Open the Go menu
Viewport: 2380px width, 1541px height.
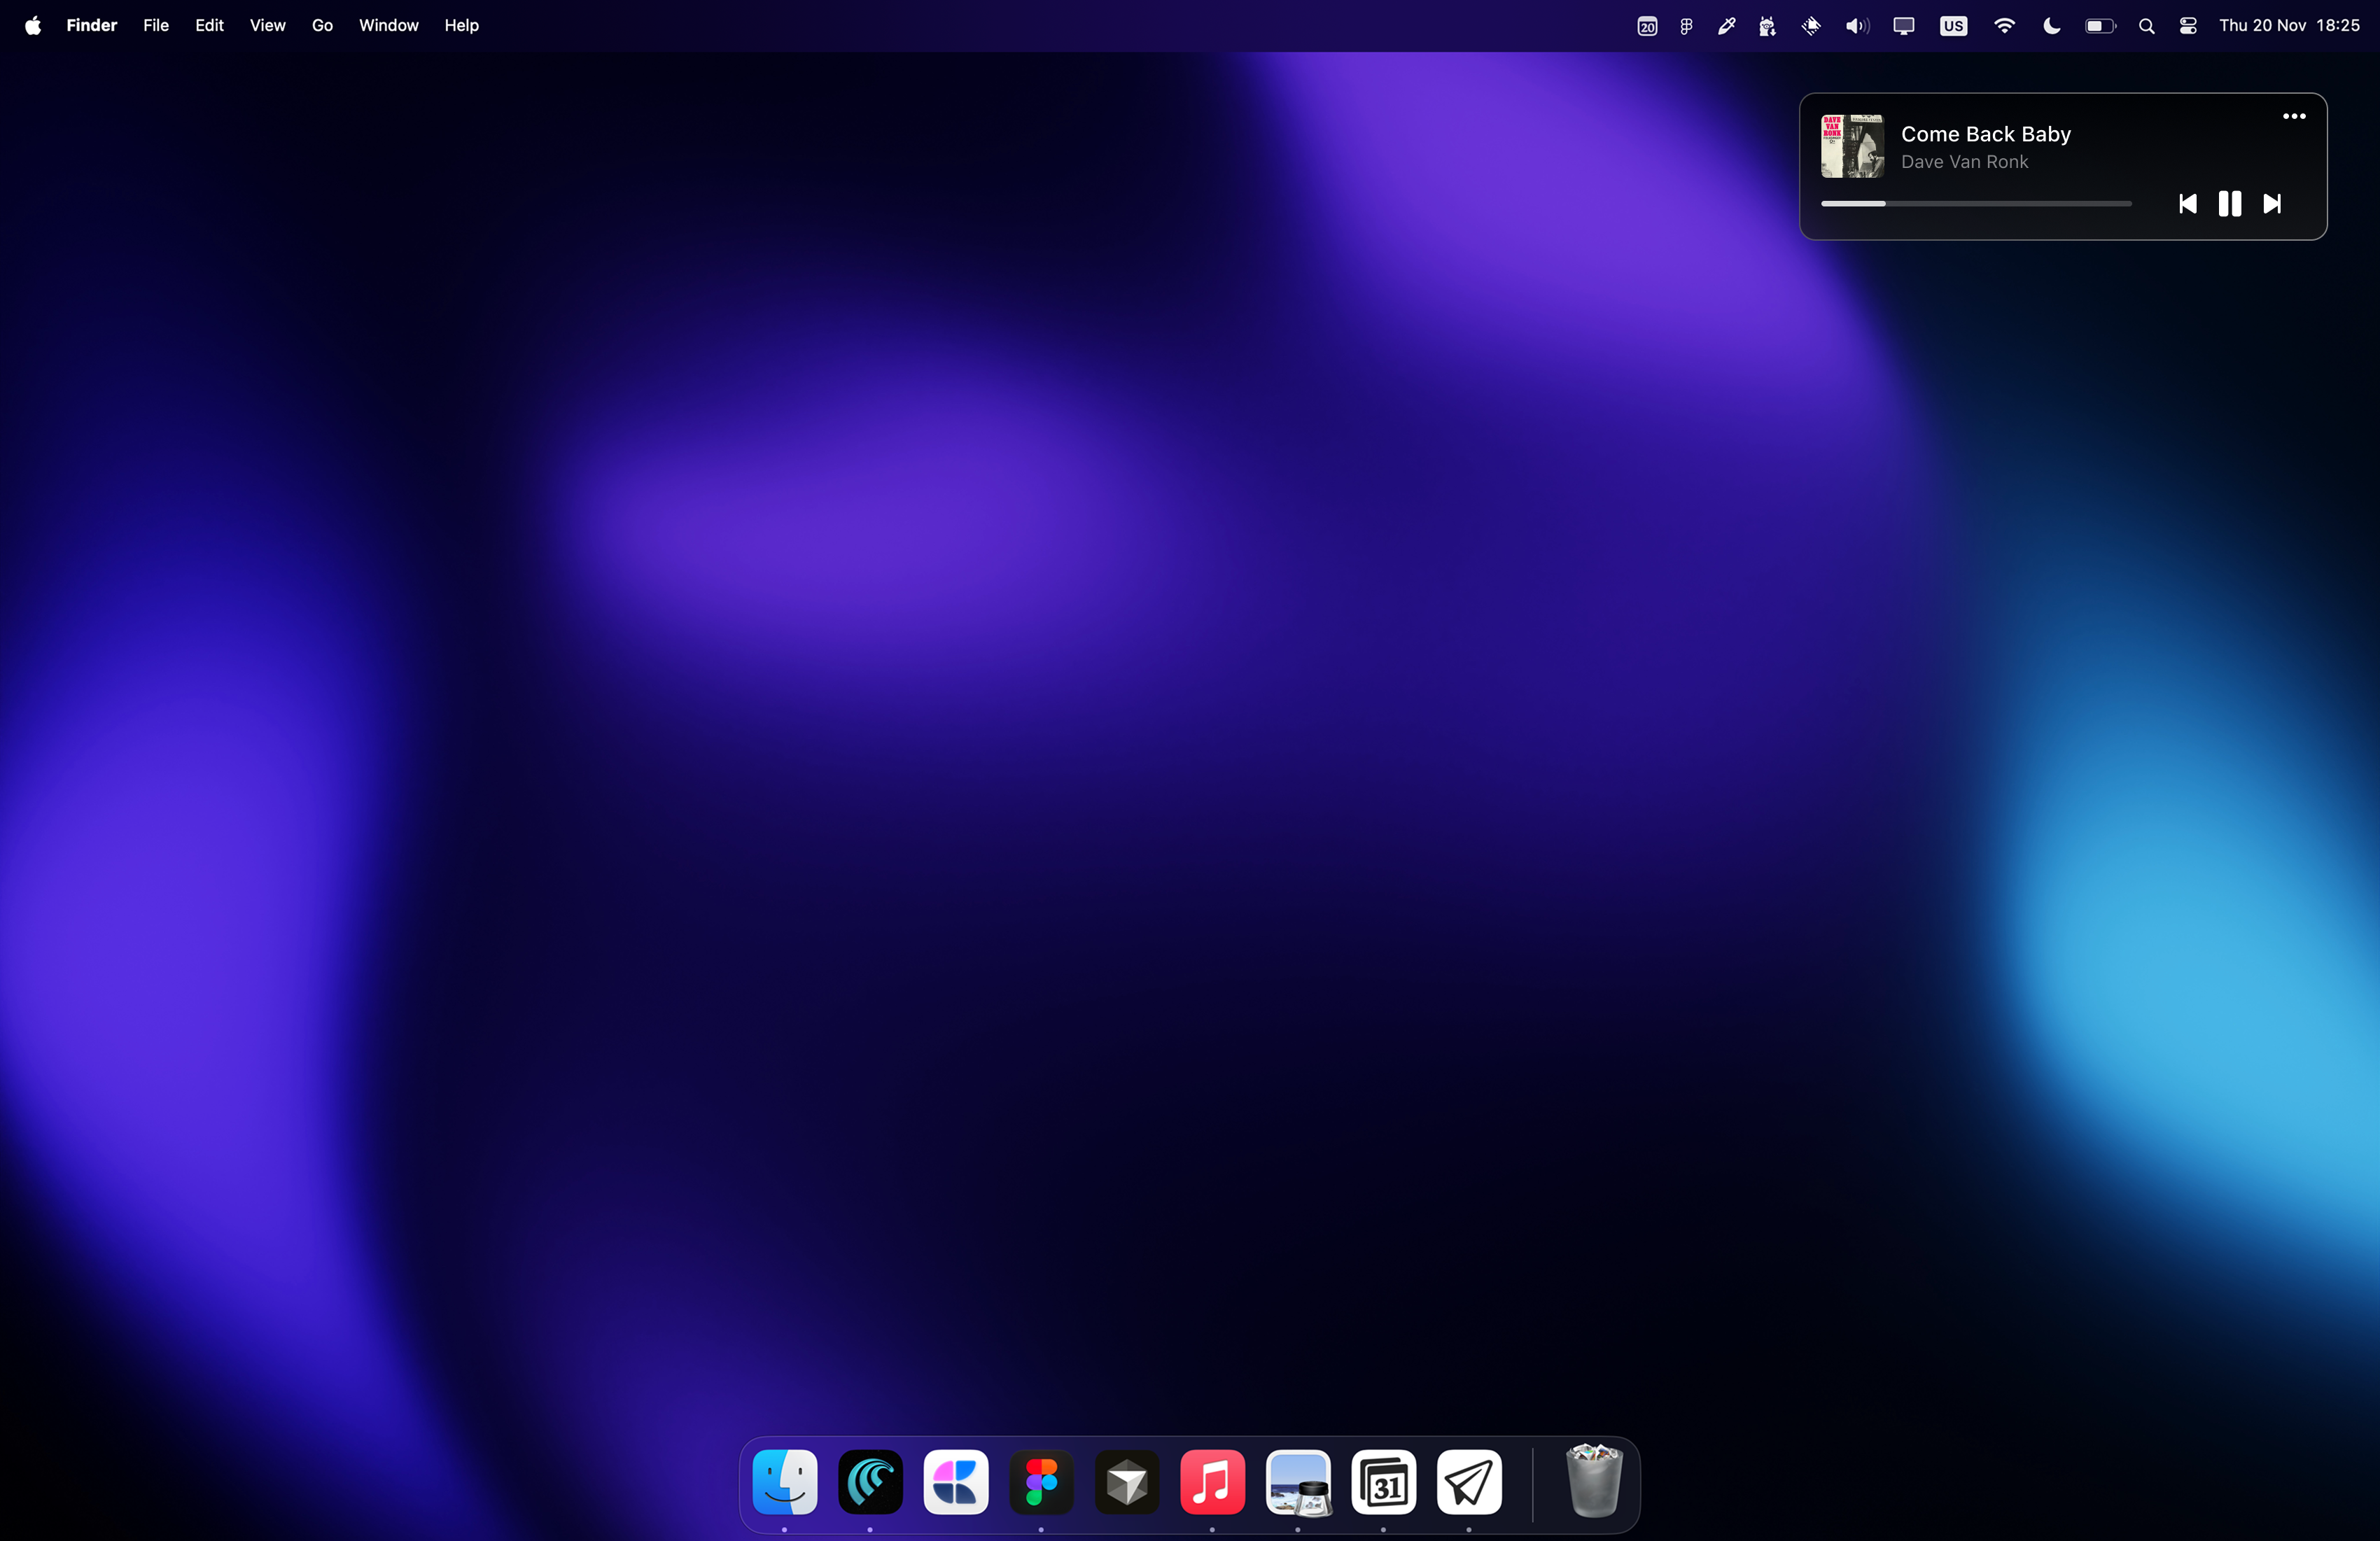point(322,26)
